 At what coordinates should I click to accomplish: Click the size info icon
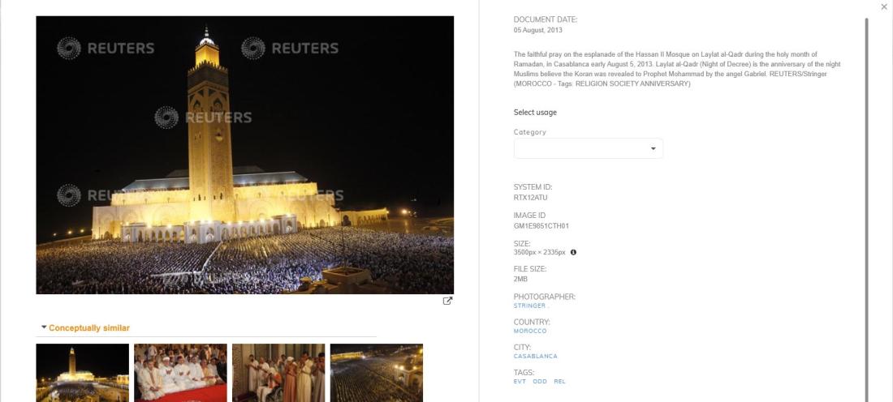click(573, 252)
